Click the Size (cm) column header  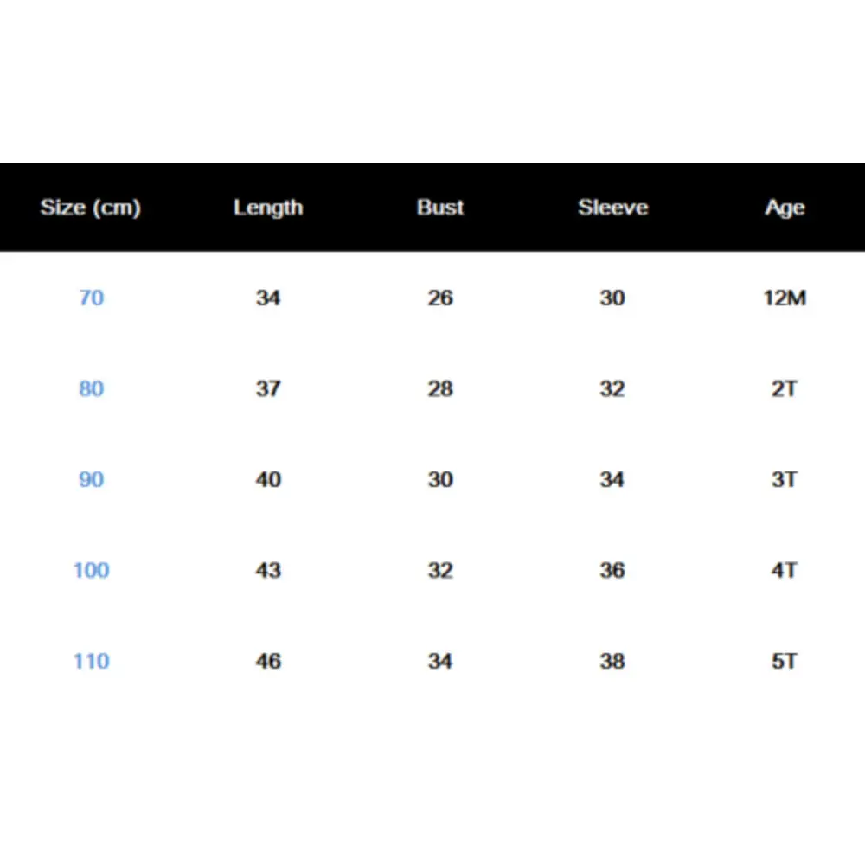point(91,208)
